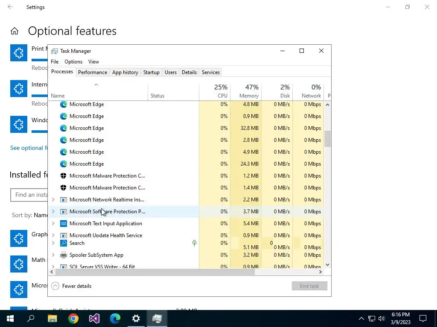Expand the Search process group

pyautogui.click(x=53, y=243)
